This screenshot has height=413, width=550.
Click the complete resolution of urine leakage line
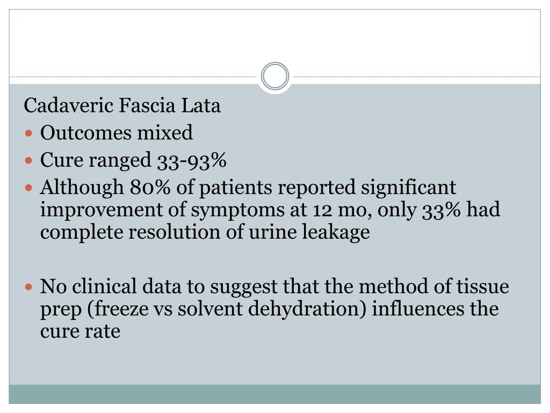[205, 232]
